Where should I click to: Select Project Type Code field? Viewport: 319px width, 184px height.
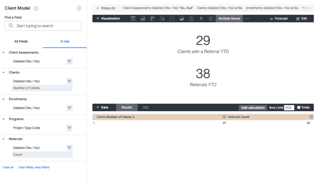(27, 128)
